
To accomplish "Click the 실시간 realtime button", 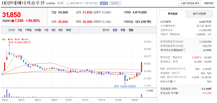I will (104, 3).
